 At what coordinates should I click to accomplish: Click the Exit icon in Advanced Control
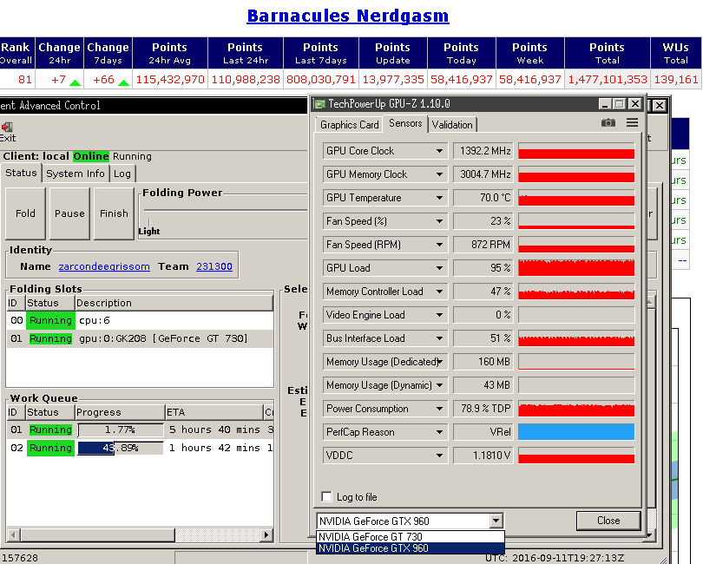pos(7,127)
